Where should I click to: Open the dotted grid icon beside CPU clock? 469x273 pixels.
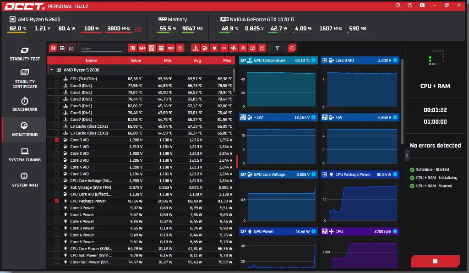click(138, 29)
